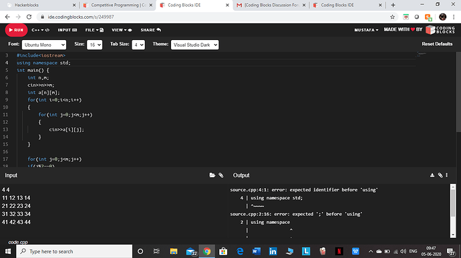Click the output scrollbar up arrow
This screenshot has width=461, height=258.
(453, 187)
